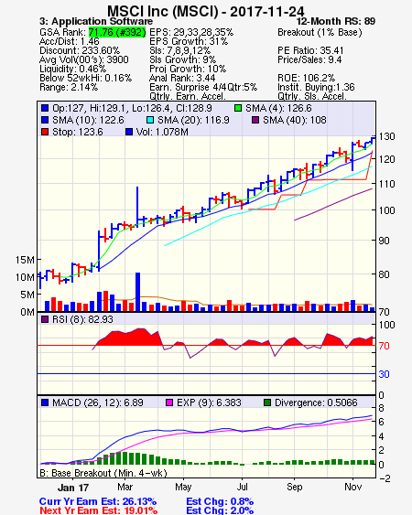
Task: Click the 'Qtrly. Earn. Accel.' text
Action: click(x=188, y=96)
